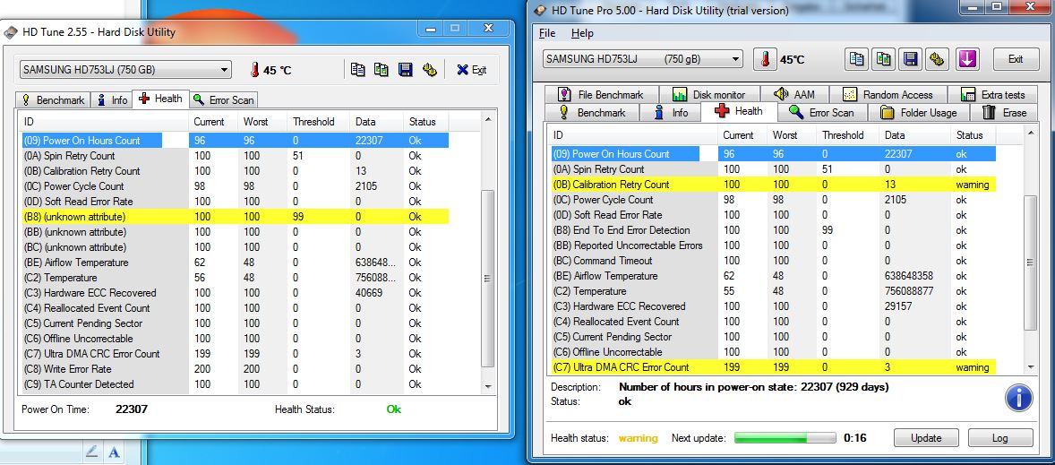Image resolution: width=1055 pixels, height=465 pixels.
Task: Open the Disk monitor tab in HD Tune Pro
Action: (708, 95)
